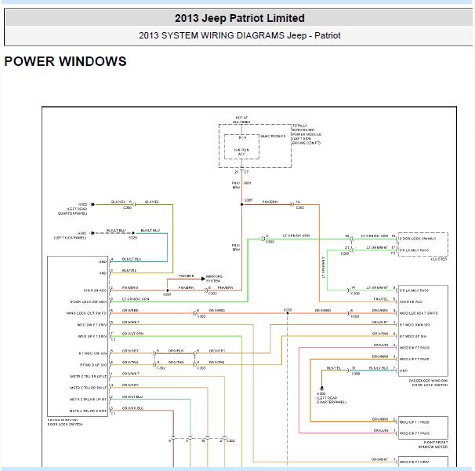Click the vertical 'LT GRN/WHT' wire label
The image size is (475, 471).
tap(323, 268)
